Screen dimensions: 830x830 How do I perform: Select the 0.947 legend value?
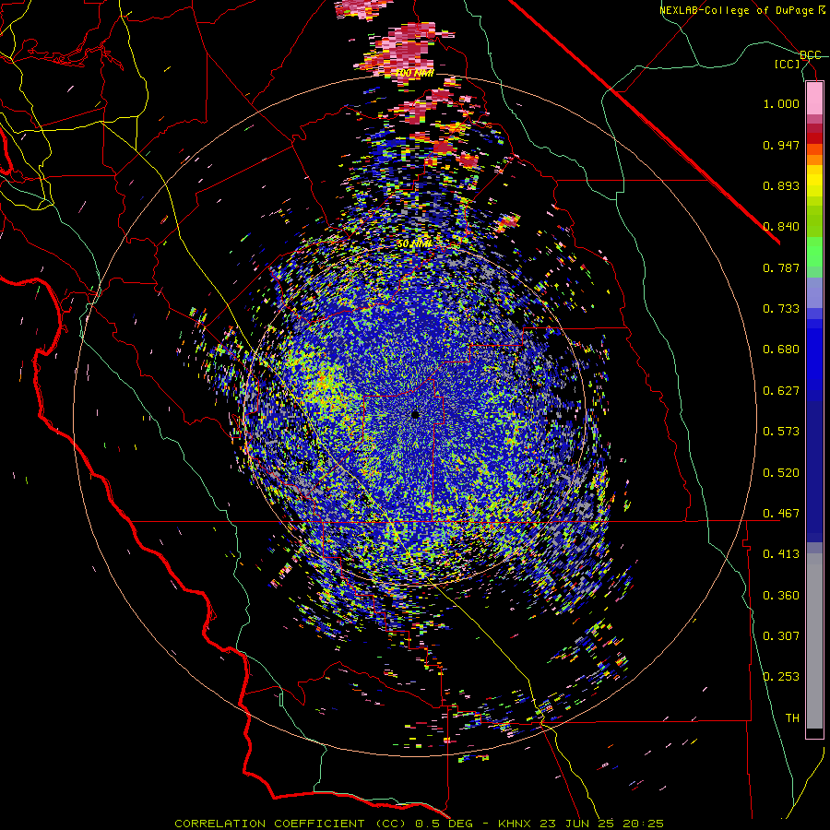[x=781, y=145]
